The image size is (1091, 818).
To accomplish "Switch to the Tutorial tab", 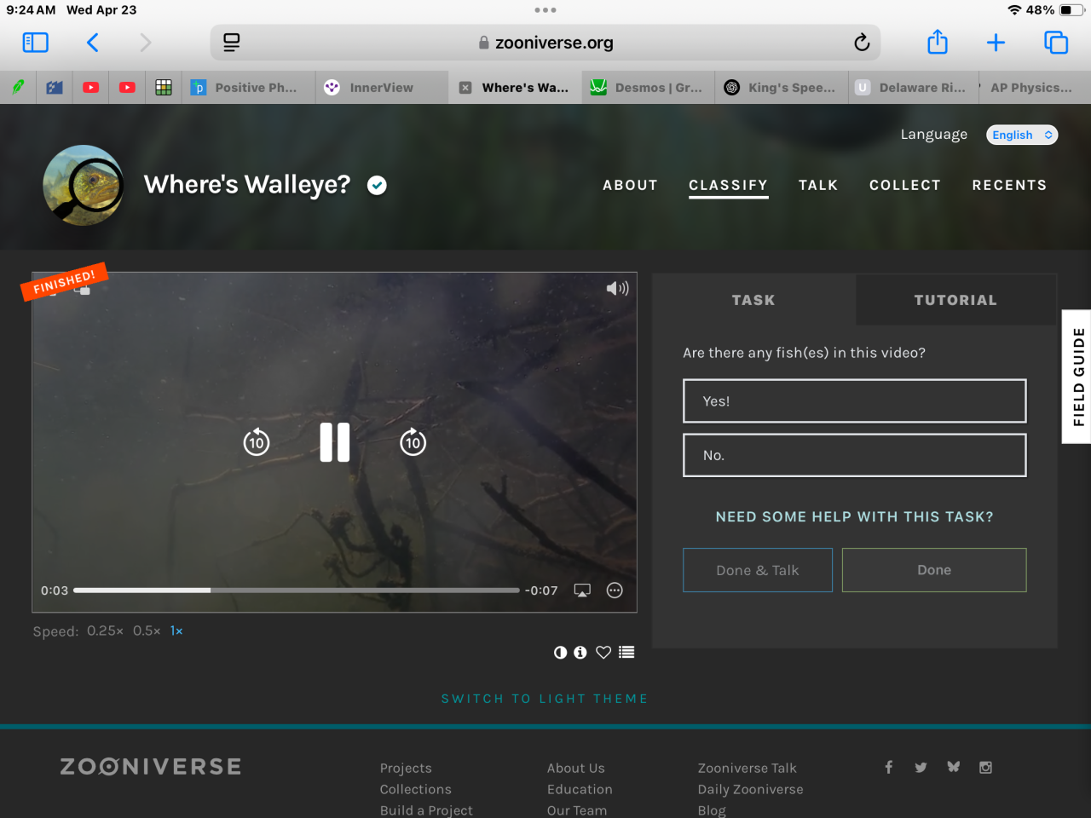I will click(x=955, y=300).
